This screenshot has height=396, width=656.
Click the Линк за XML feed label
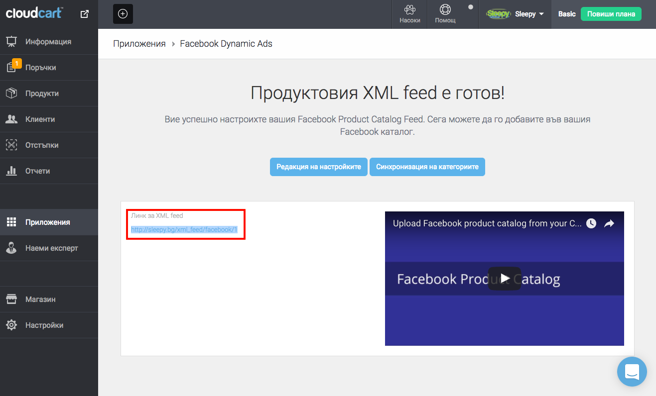click(x=157, y=216)
